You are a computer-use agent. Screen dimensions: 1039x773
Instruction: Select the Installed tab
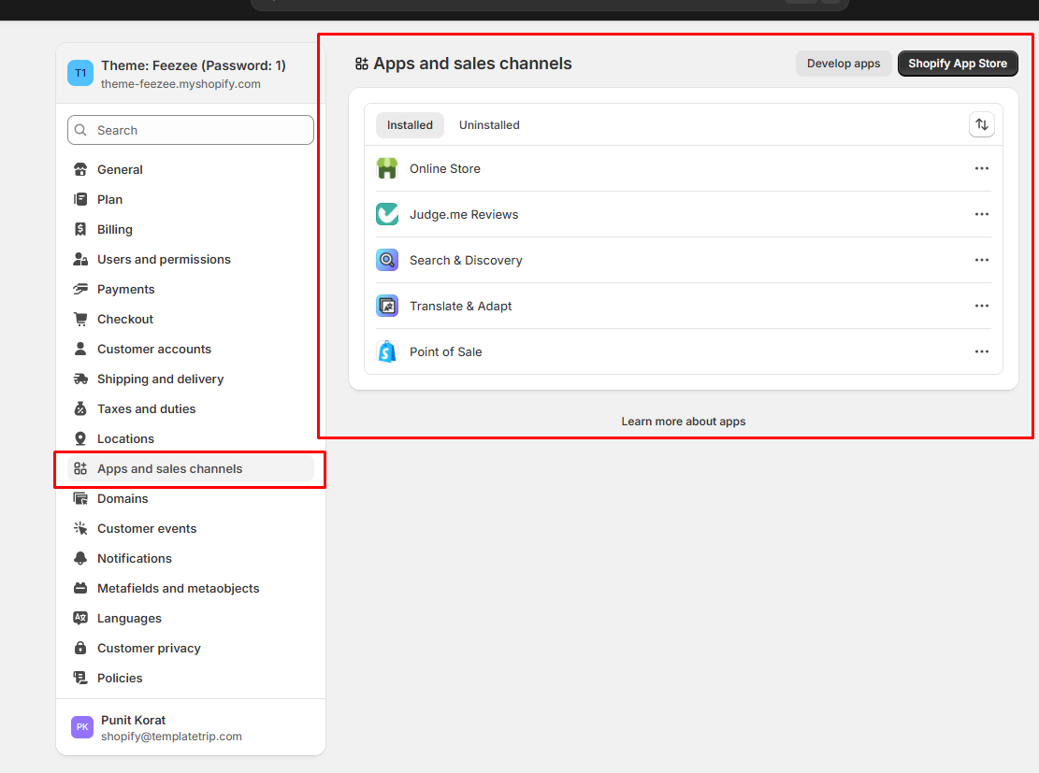[x=410, y=125]
